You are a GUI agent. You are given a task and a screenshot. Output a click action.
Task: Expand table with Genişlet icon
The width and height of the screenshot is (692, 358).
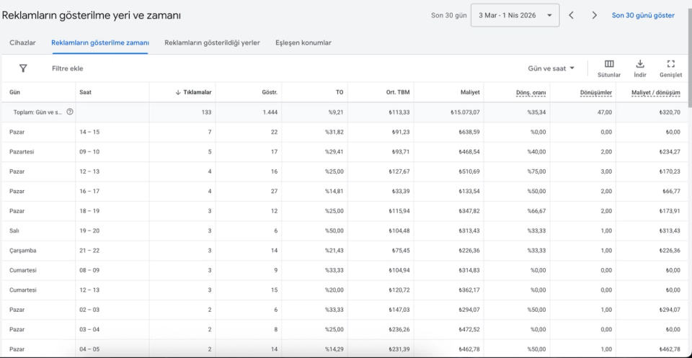(x=671, y=68)
